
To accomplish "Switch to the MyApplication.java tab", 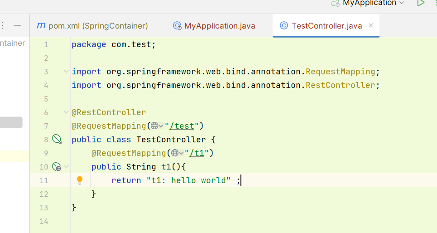I will point(214,26).
